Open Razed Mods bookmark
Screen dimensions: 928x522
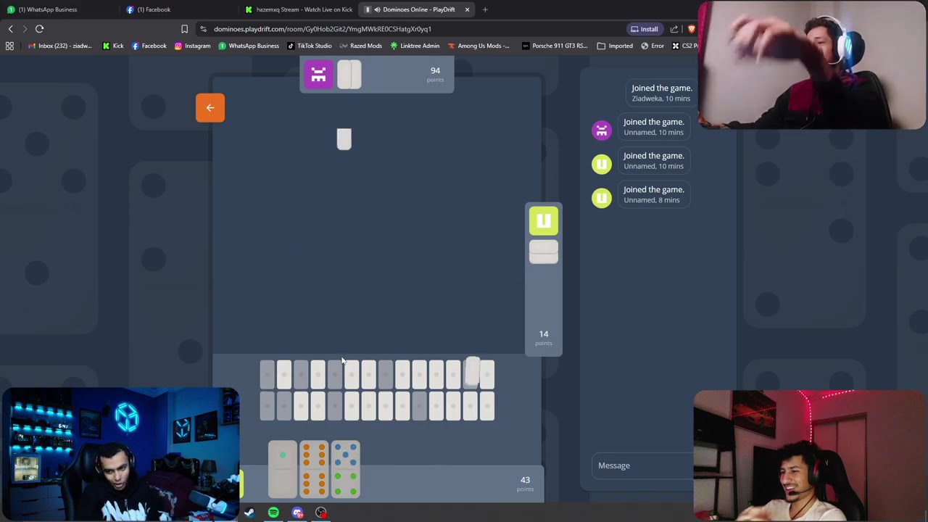tap(361, 46)
